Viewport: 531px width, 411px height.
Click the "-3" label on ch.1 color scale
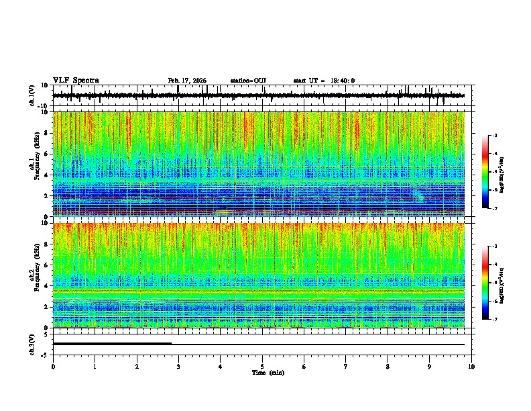(x=494, y=135)
